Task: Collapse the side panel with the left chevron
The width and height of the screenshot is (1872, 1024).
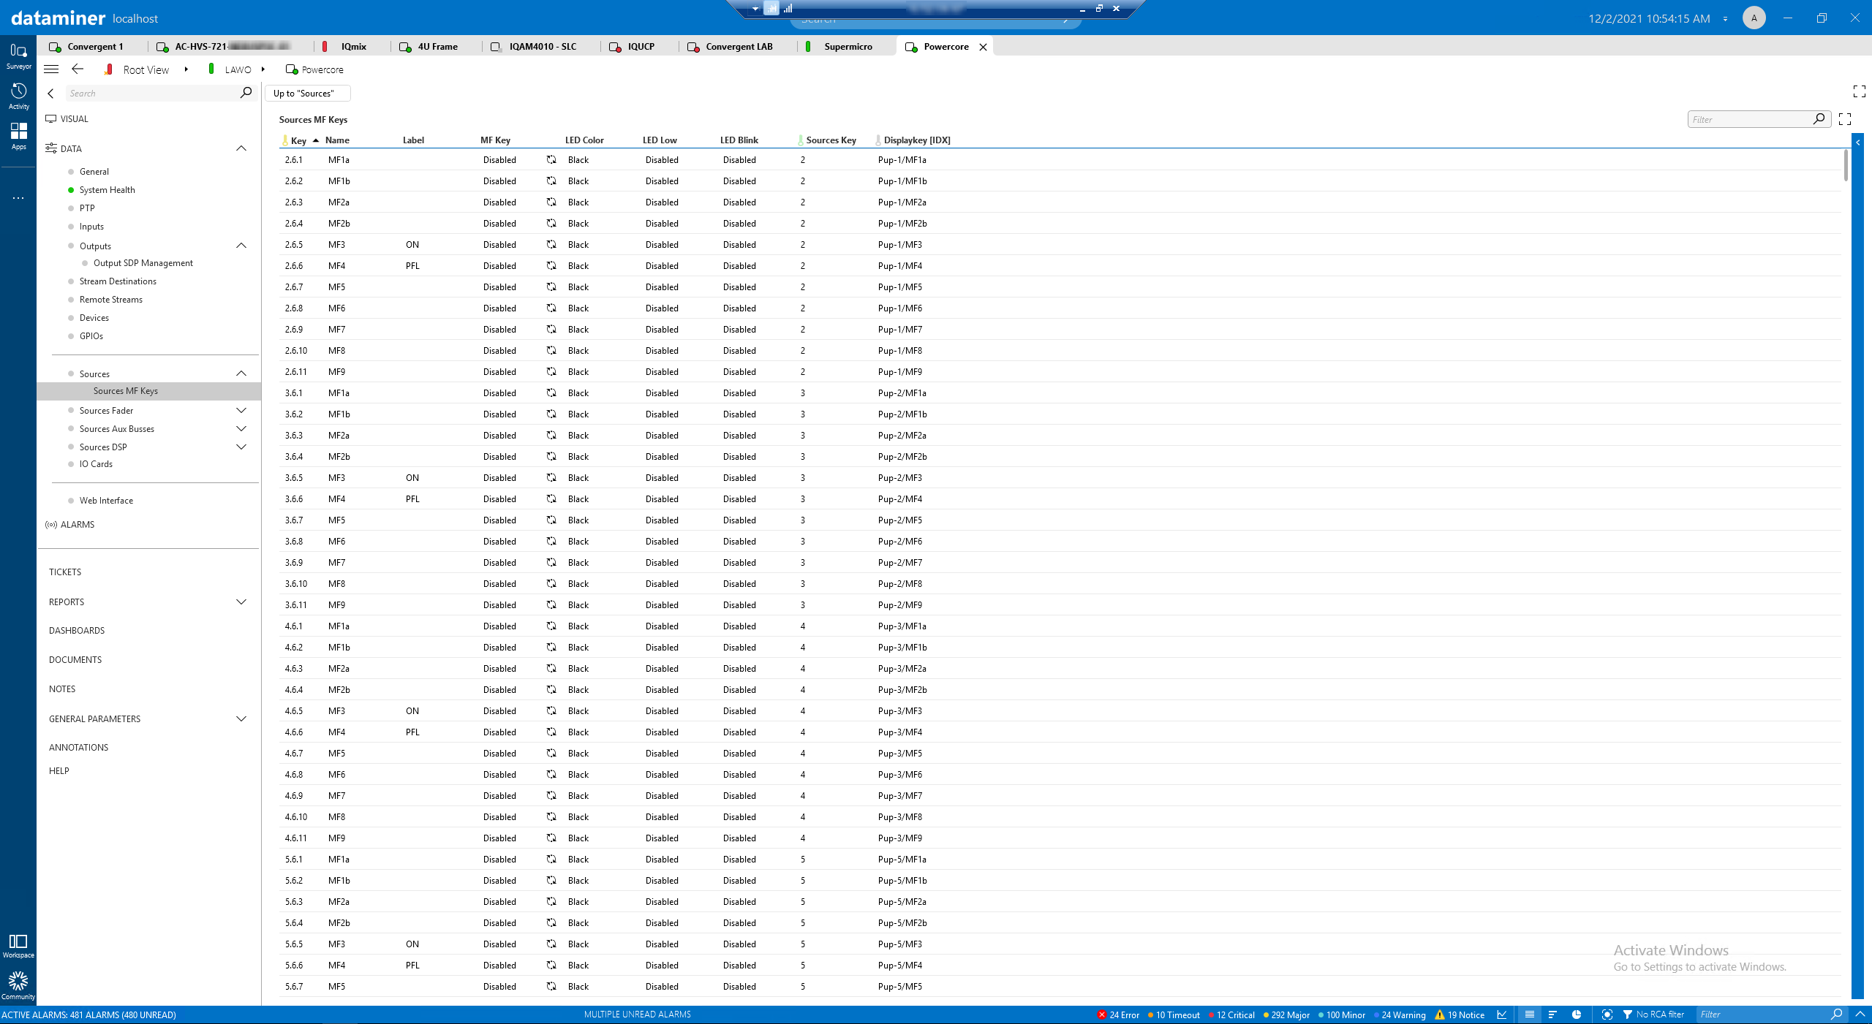Action: pyautogui.click(x=50, y=94)
